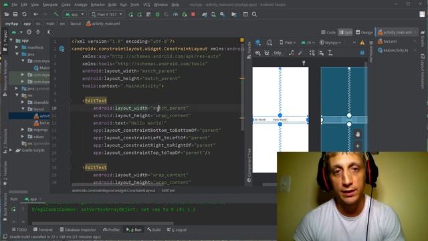Expand the drawable folder

(x=23, y=102)
